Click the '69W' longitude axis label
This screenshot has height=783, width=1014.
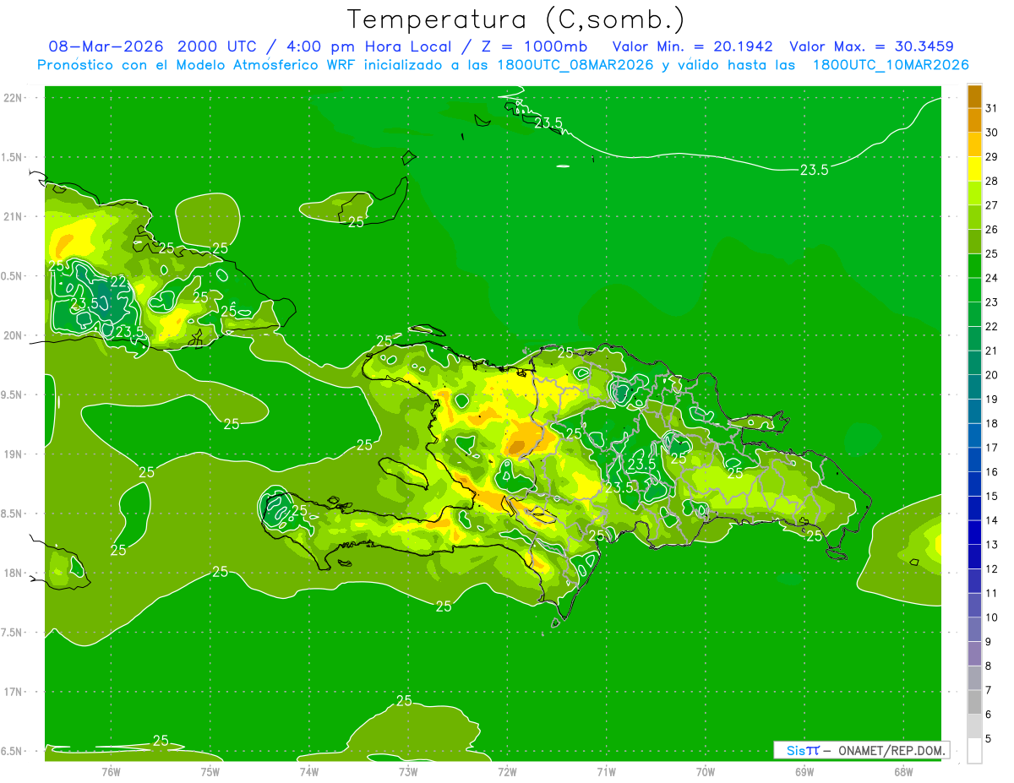coord(804,772)
